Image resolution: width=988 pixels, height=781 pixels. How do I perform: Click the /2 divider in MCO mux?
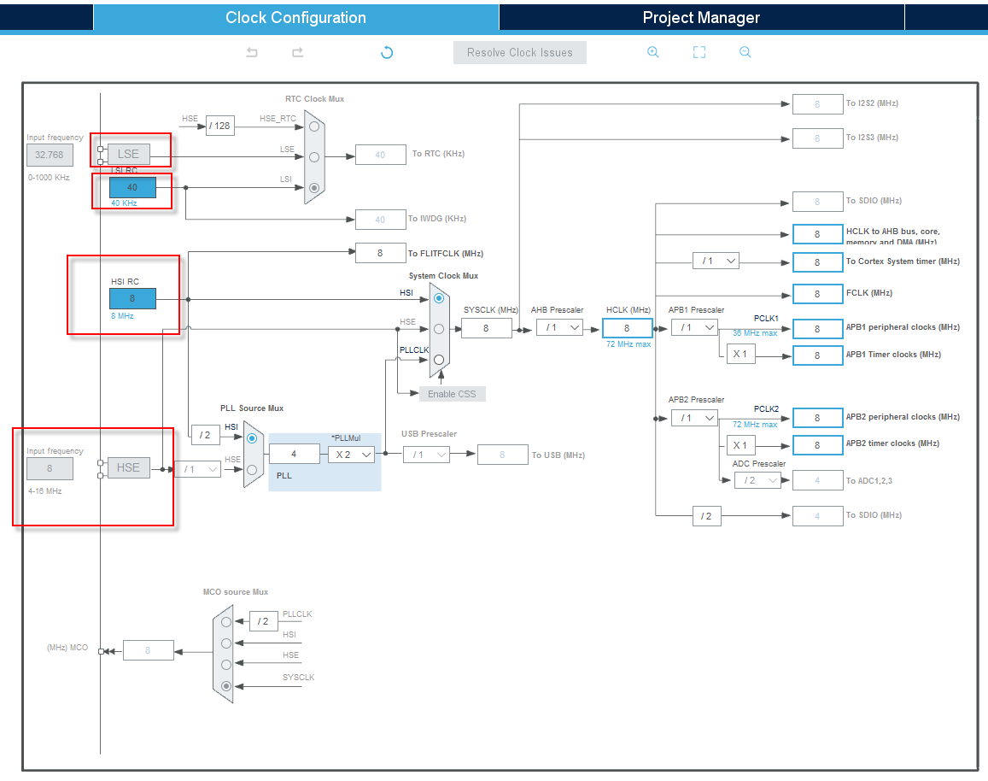(x=263, y=621)
